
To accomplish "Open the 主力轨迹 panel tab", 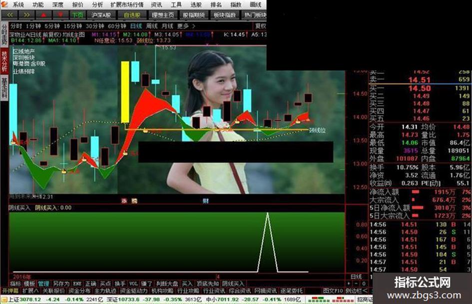I will click(x=105, y=291).
